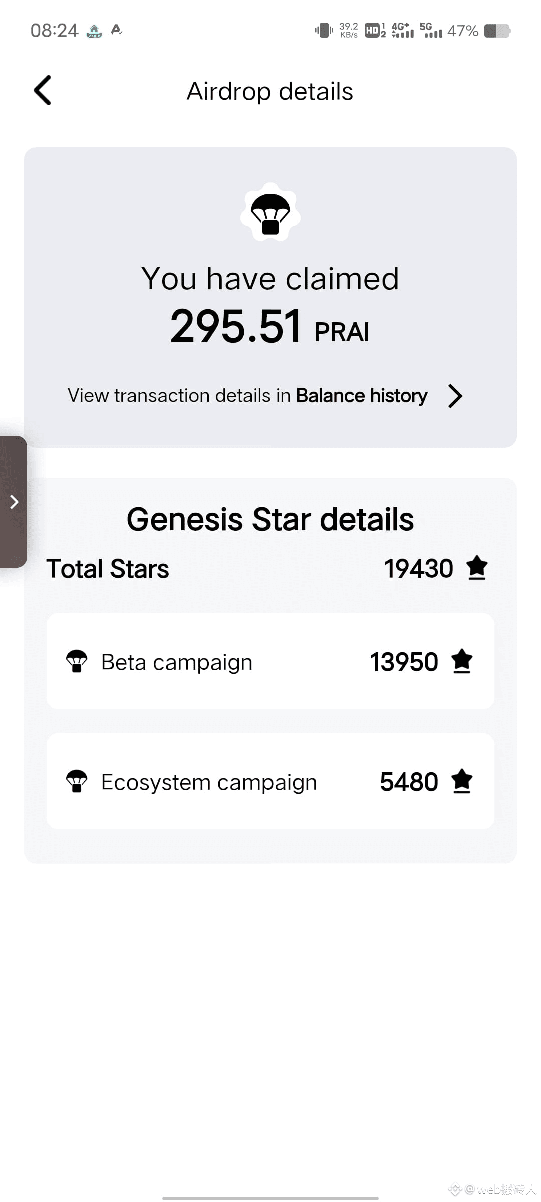Image resolution: width=541 pixels, height=1202 pixels.
Task: Tap the battery indicator in status bar
Action: point(497,31)
